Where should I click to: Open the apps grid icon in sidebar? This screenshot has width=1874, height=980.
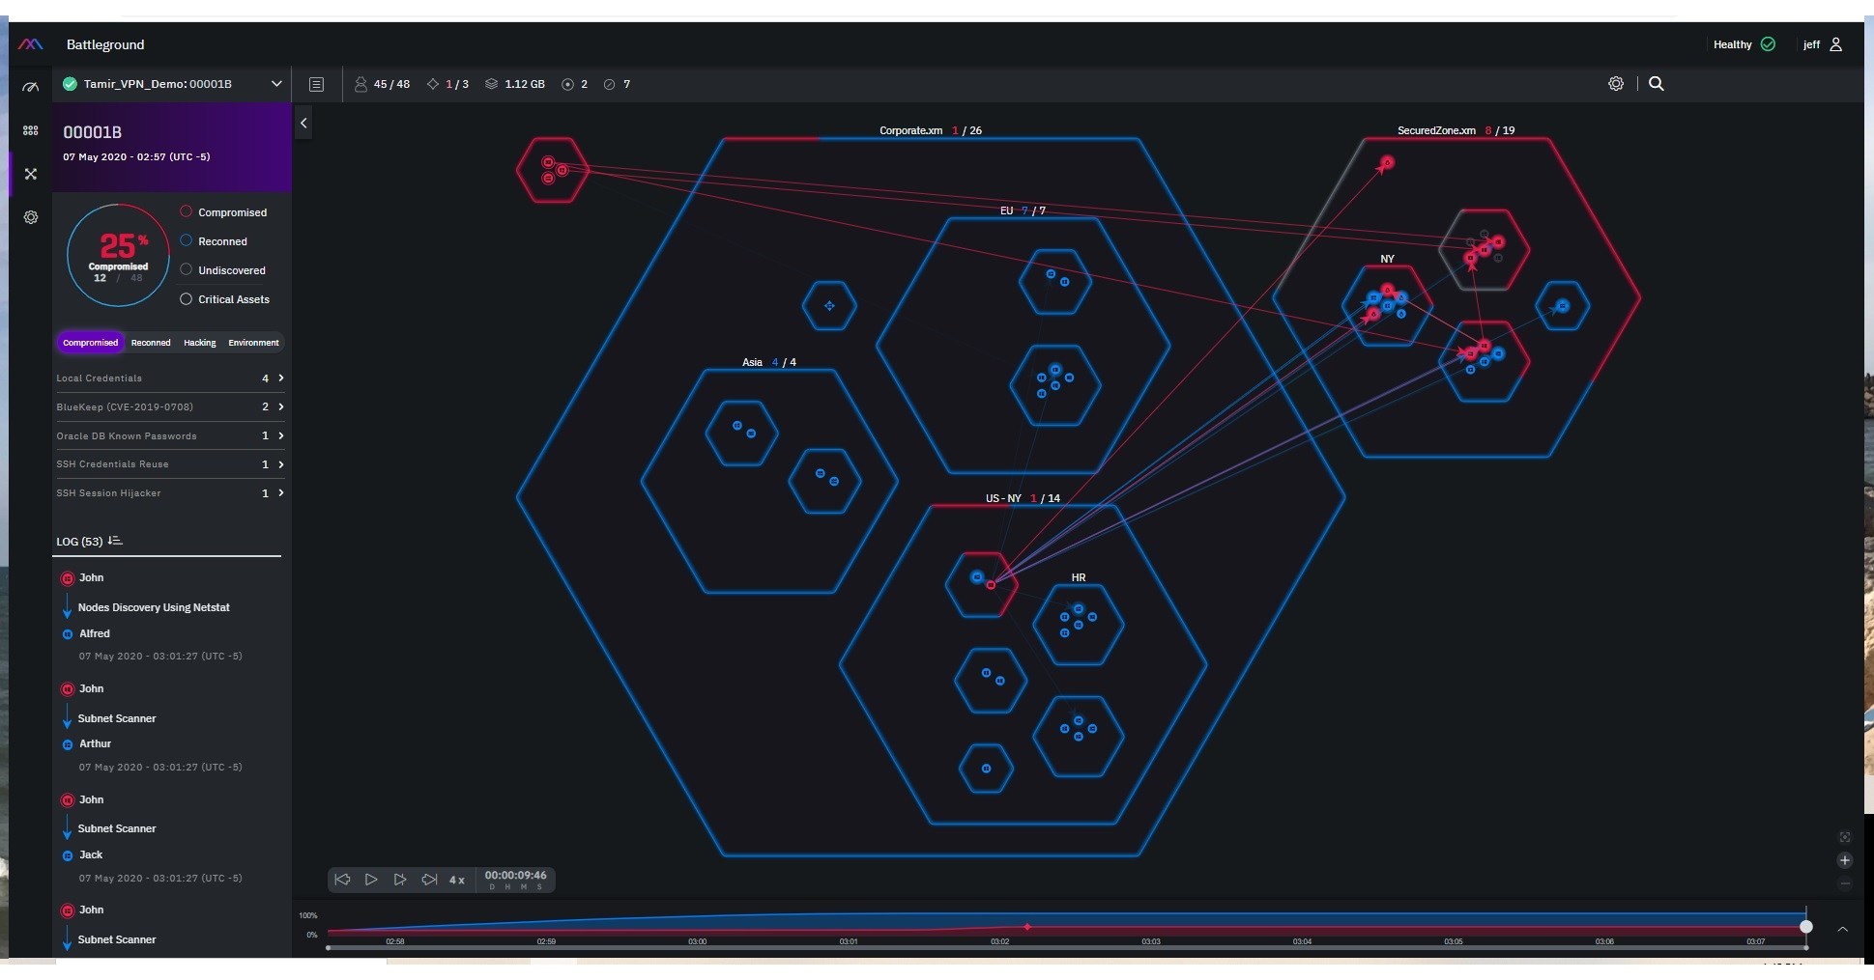(x=31, y=131)
